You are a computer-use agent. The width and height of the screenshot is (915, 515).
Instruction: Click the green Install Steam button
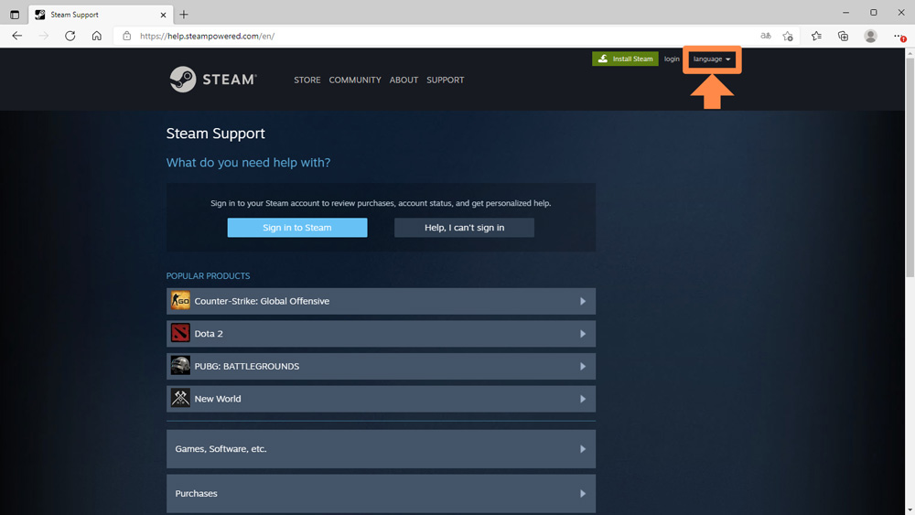(625, 59)
